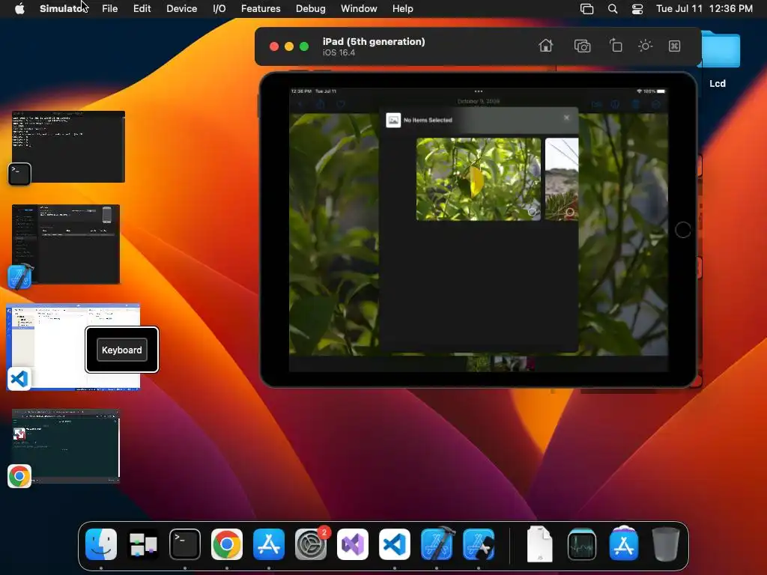Screen dimensions: 767x575
Task: Click the date and time in the menu bar
Action: (x=704, y=9)
